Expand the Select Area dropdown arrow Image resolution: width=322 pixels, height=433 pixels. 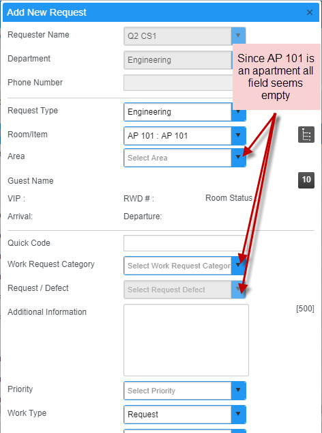[238, 158]
